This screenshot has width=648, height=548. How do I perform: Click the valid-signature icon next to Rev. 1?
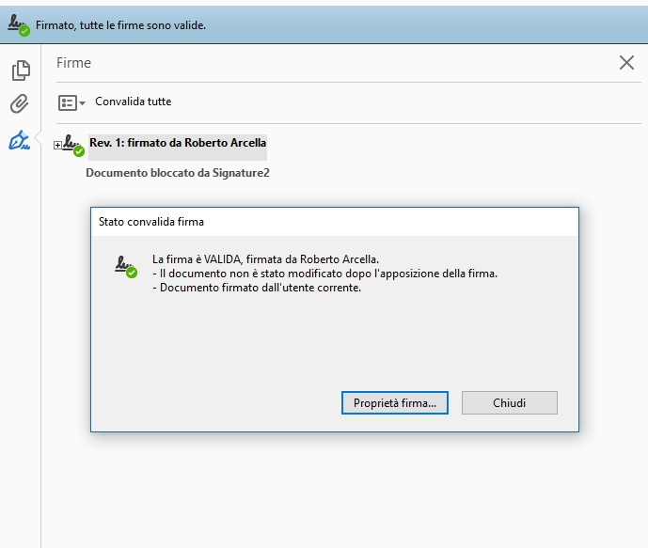pos(72,145)
